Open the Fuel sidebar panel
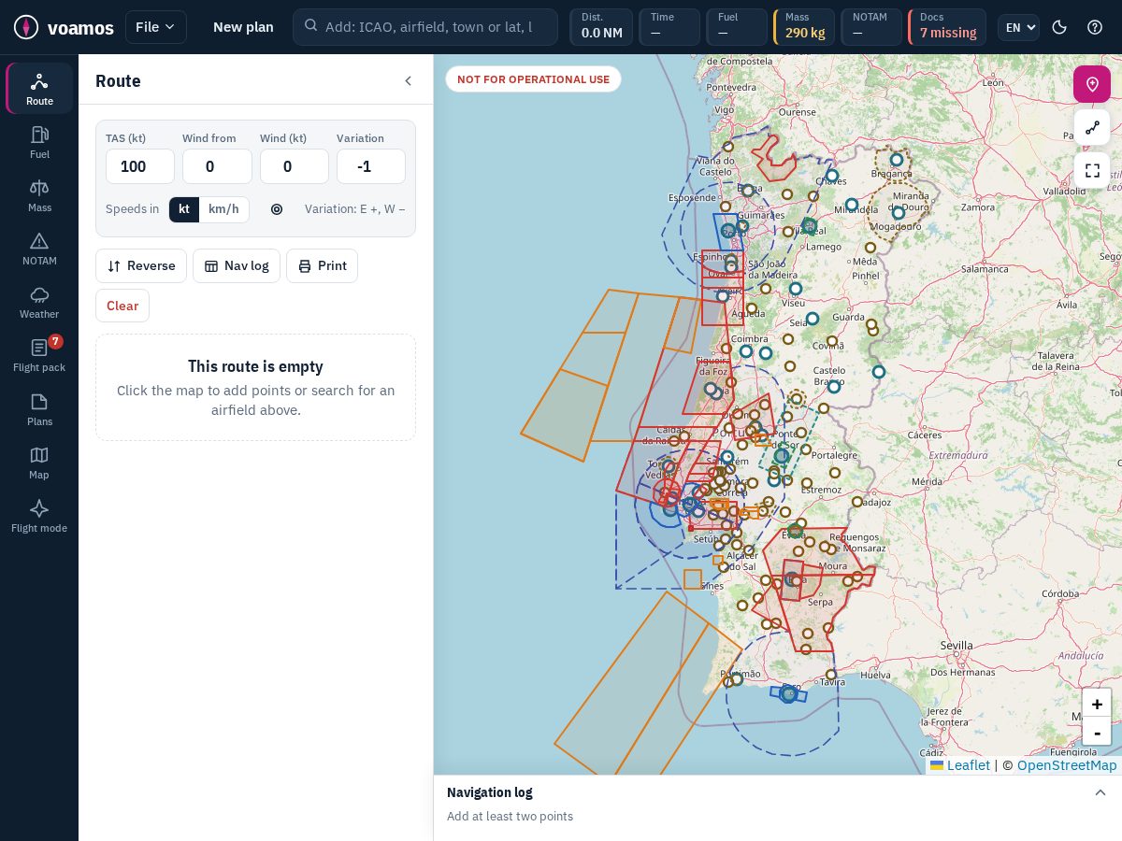Screen dimensions: 1122x841 pyautogui.click(x=39, y=142)
